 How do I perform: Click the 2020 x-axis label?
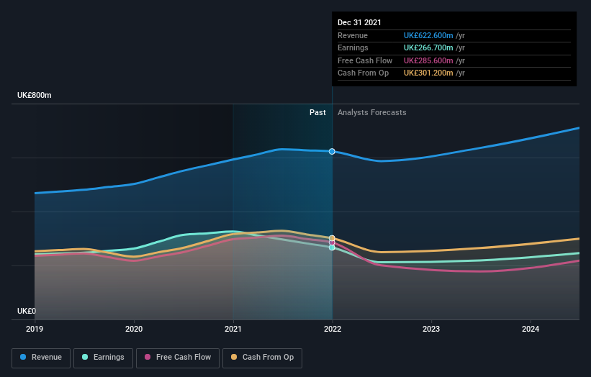134,330
